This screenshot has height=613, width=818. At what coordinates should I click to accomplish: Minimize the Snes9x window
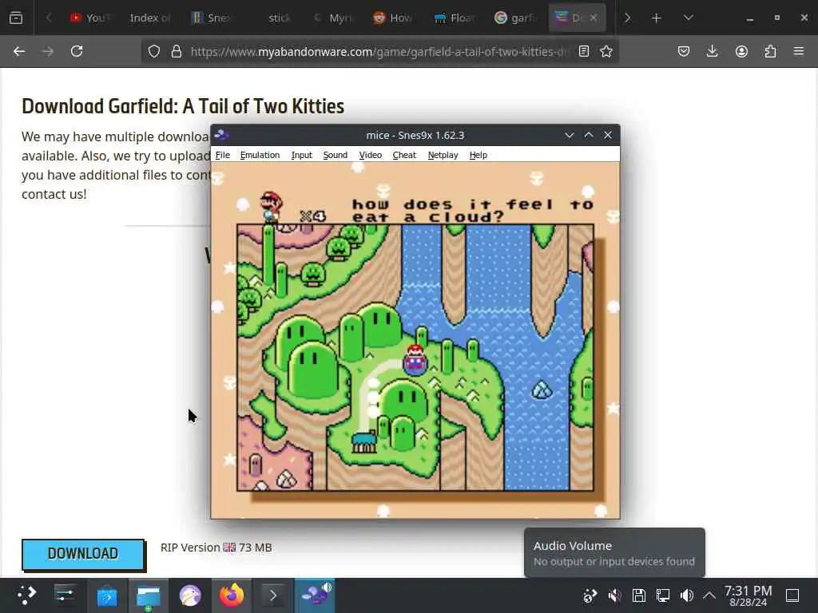[569, 135]
